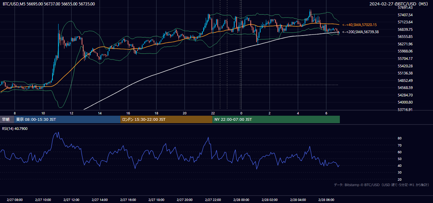Image resolution: width=433 pixels, height=203 pixels.
Task: Click price axis value 55420.28
Action: pos(405,66)
